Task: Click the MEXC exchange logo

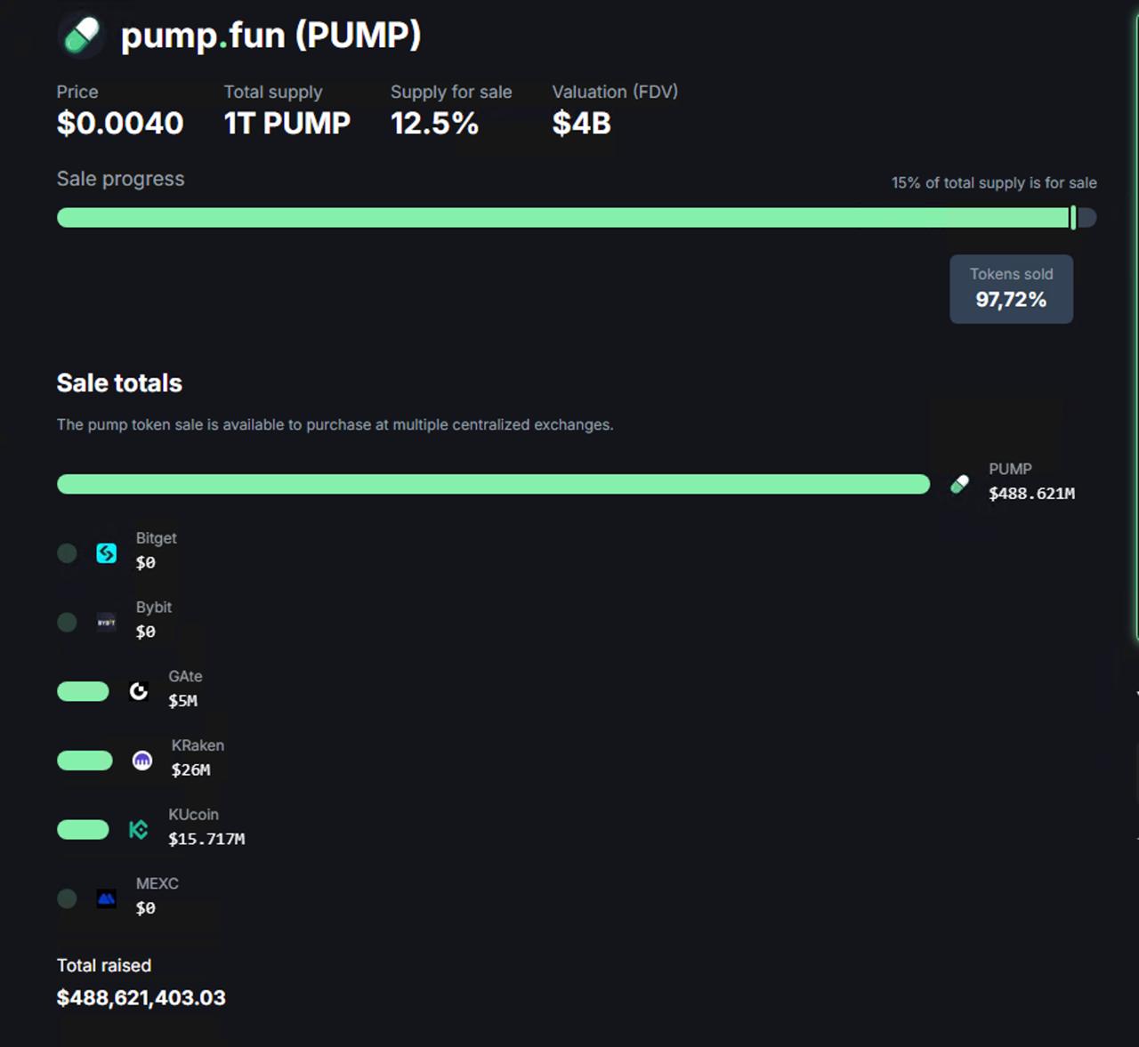Action: tap(107, 898)
